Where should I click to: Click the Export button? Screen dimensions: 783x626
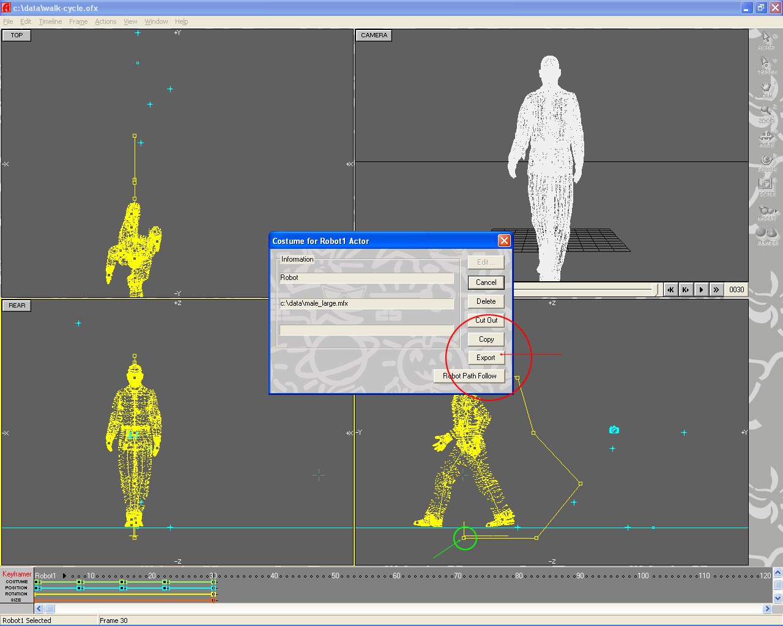tap(486, 358)
